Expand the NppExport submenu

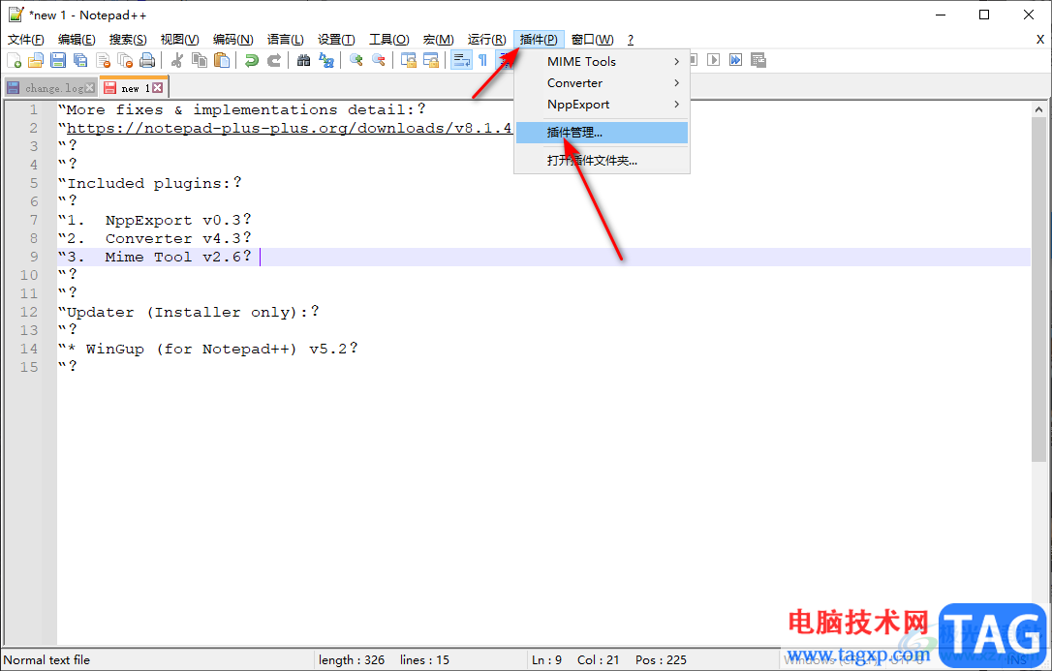click(602, 105)
